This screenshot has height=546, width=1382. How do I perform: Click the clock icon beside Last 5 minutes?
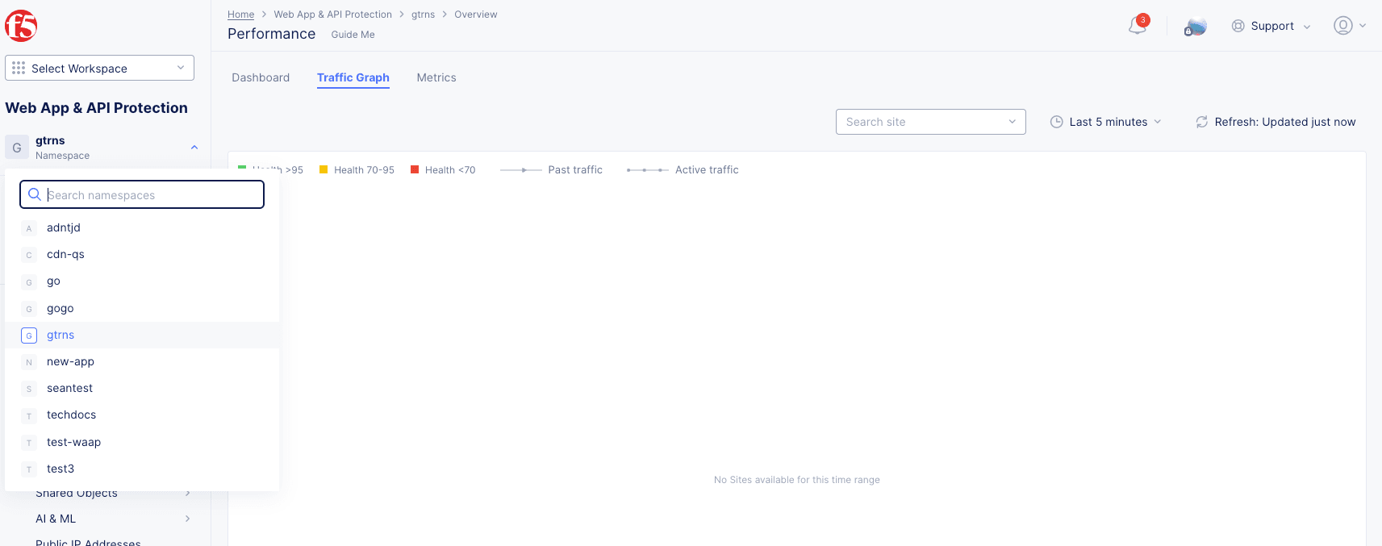[x=1056, y=122]
